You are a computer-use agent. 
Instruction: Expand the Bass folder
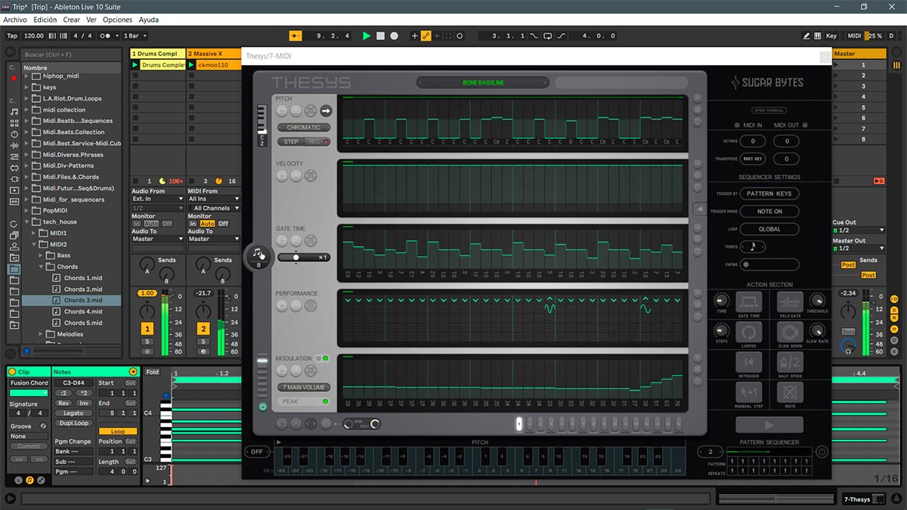(x=42, y=255)
